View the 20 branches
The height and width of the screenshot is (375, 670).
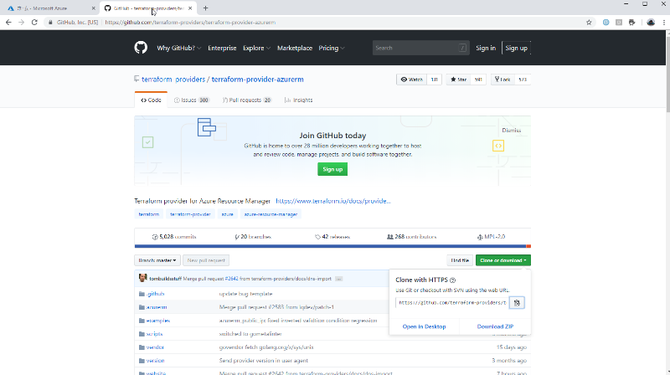point(253,237)
